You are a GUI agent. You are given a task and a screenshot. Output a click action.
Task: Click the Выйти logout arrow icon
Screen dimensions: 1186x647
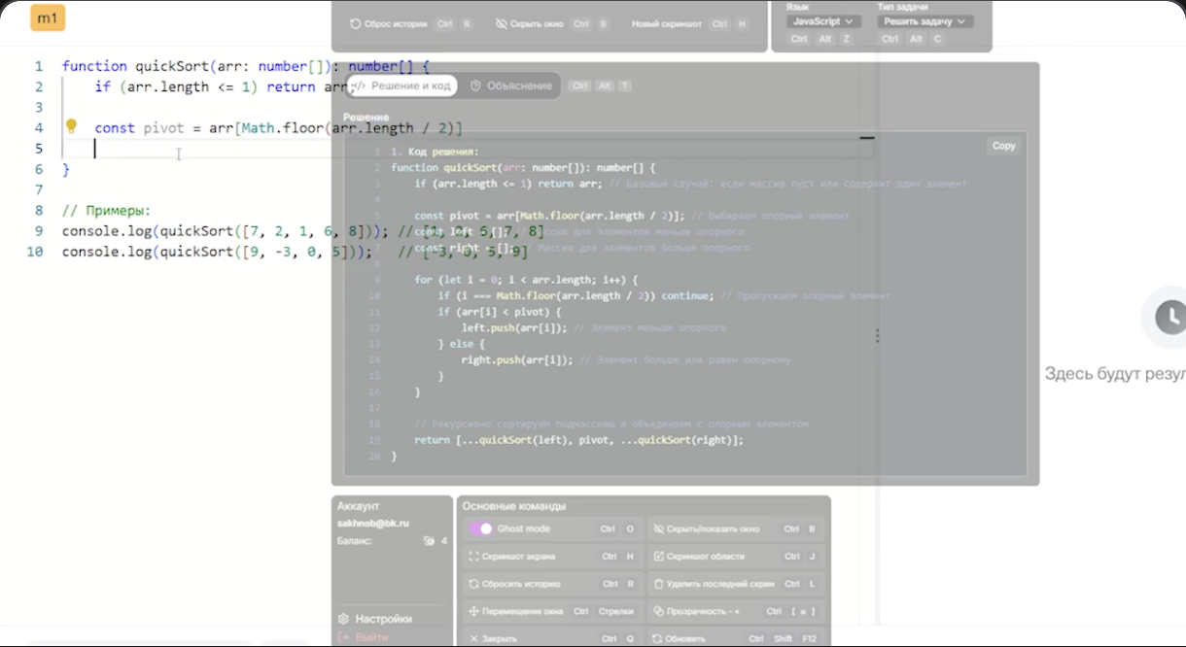click(x=344, y=637)
